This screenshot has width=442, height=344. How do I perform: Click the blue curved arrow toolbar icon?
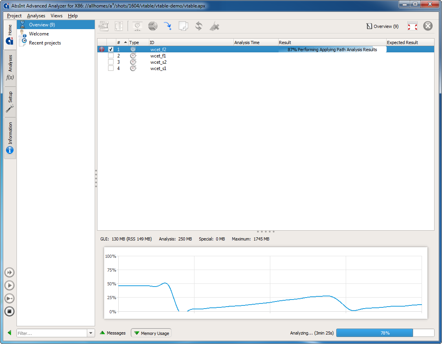click(168, 26)
